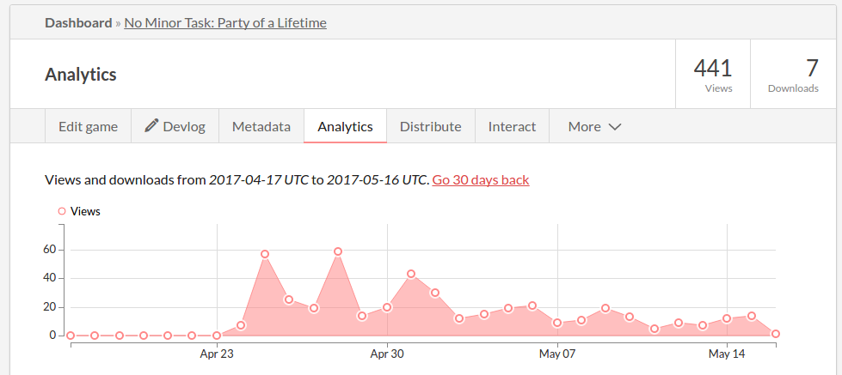The height and width of the screenshot is (375, 842).
Task: Open No Minor Task: Party of a Lifetime link
Action: tap(225, 23)
